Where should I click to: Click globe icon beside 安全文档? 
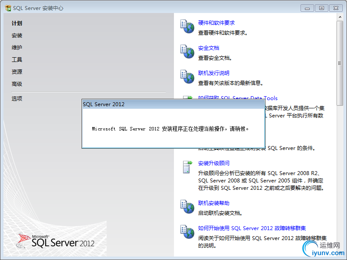(187, 52)
